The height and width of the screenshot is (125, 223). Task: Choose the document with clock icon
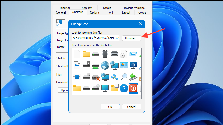click(123, 54)
